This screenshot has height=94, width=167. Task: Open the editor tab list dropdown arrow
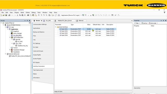point(132,21)
